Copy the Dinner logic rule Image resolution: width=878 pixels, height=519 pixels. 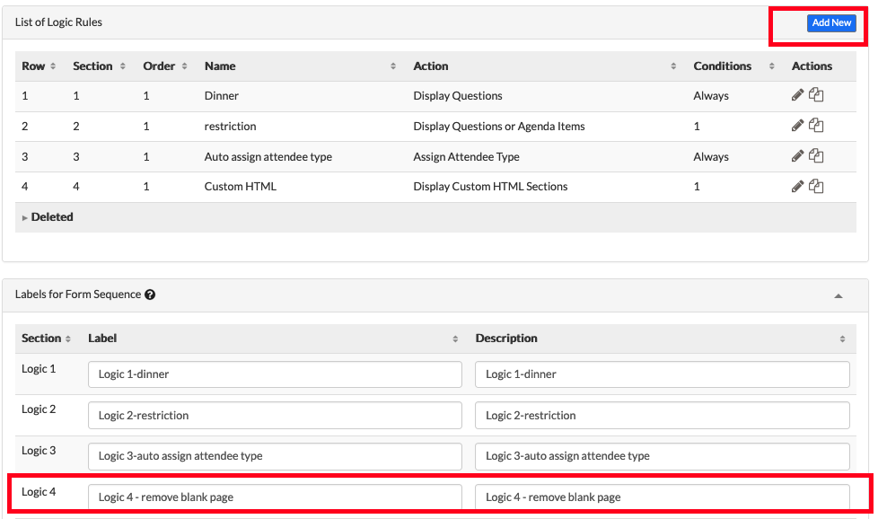click(x=816, y=95)
